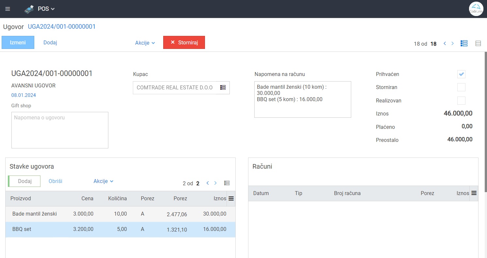This screenshot has width=487, height=258.
Task: Sort by Količina column header
Action: 117,198
